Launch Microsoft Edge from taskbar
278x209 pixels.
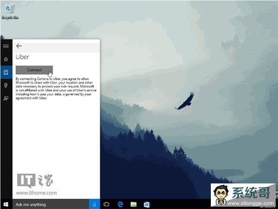120,204
